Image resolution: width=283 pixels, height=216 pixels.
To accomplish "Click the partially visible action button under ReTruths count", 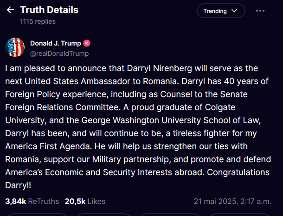I will point(37,215).
